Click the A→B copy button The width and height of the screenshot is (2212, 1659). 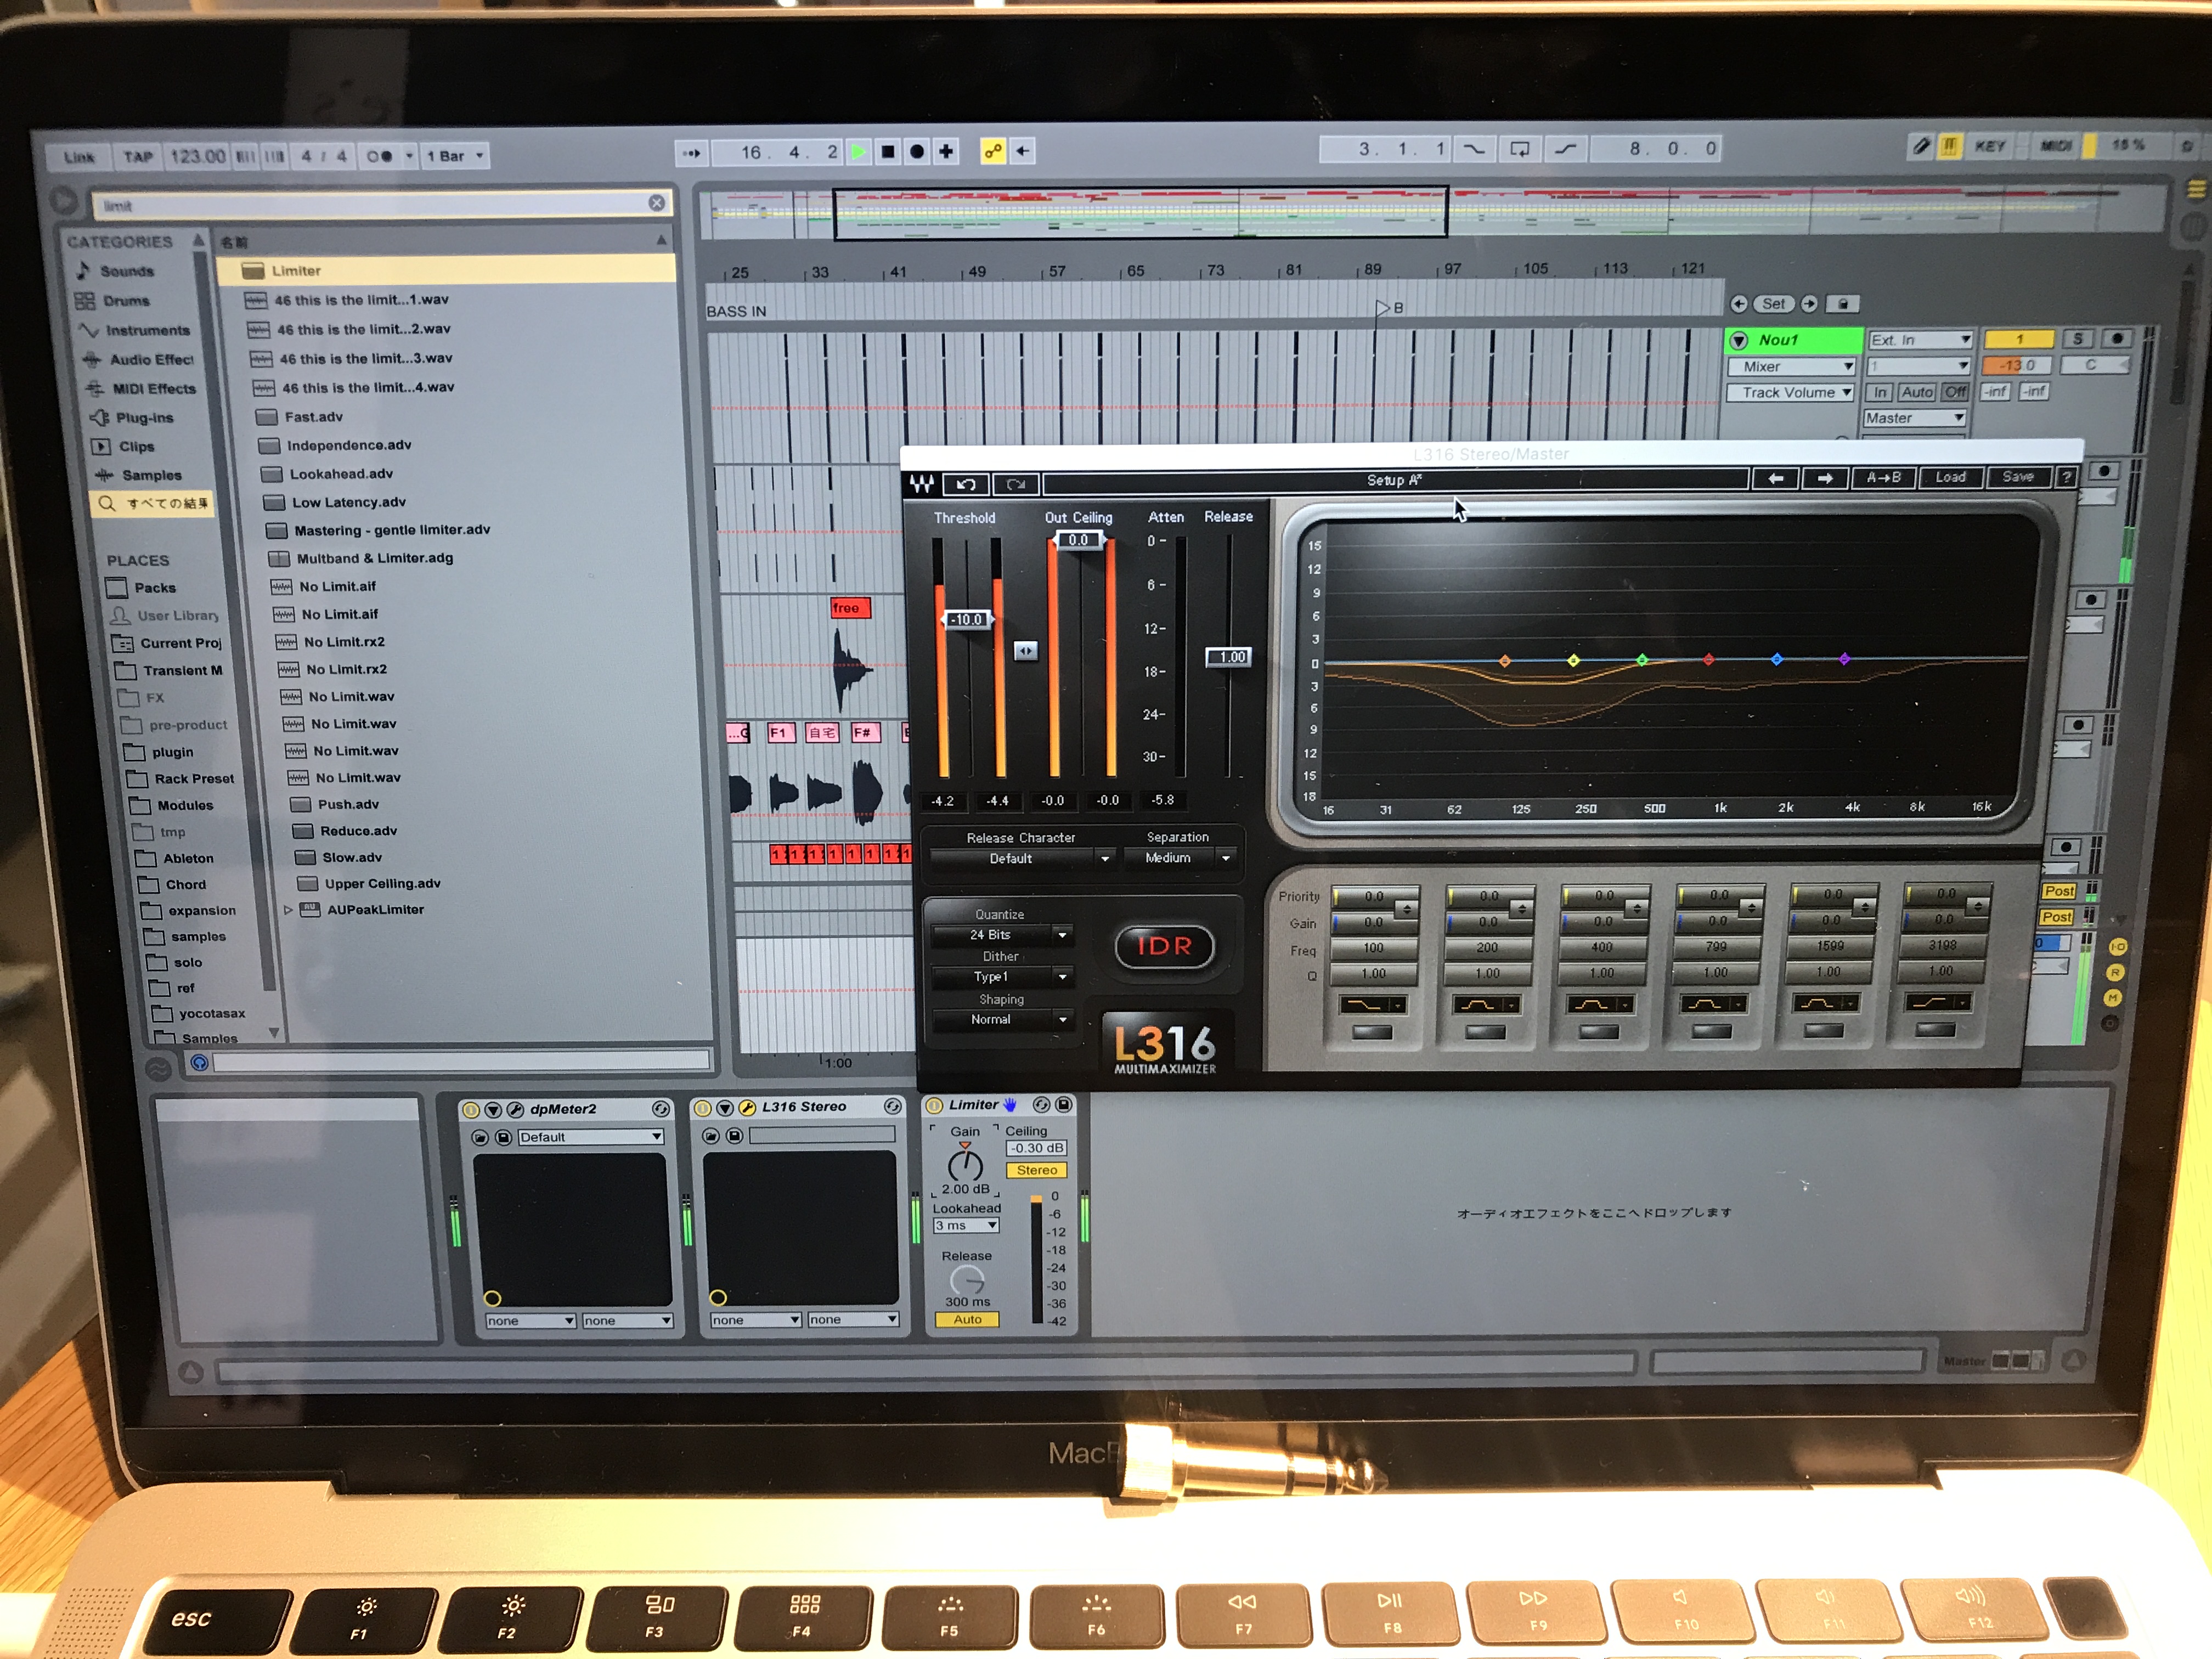[1883, 478]
